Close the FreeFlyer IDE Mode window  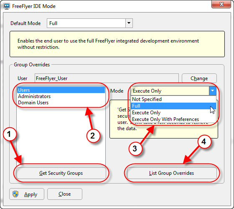221,4
